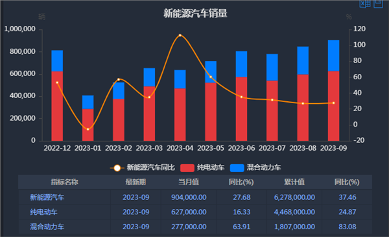Click the red 纯电动车 legend swatch
Screen dimensions: 389x237
[x=187, y=168]
